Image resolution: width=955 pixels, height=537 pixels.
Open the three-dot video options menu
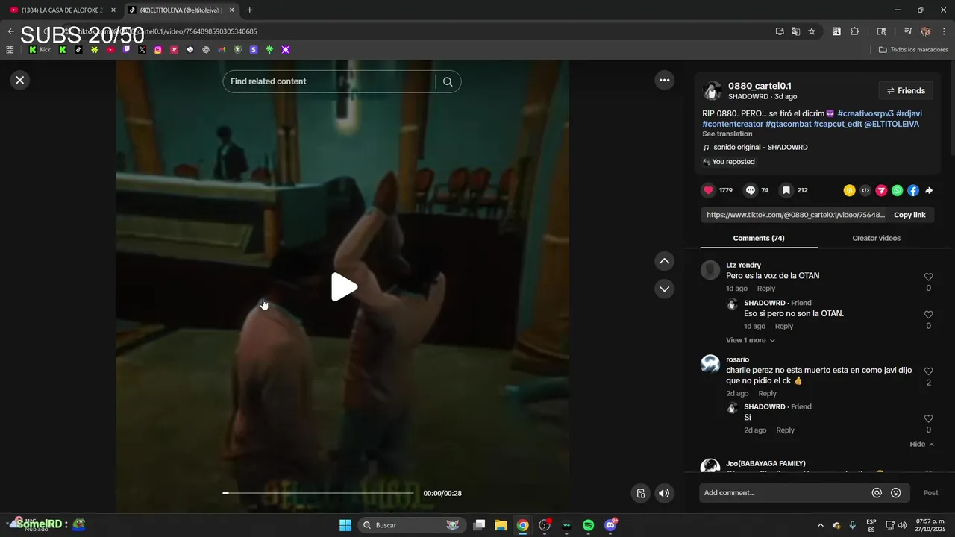tap(664, 80)
